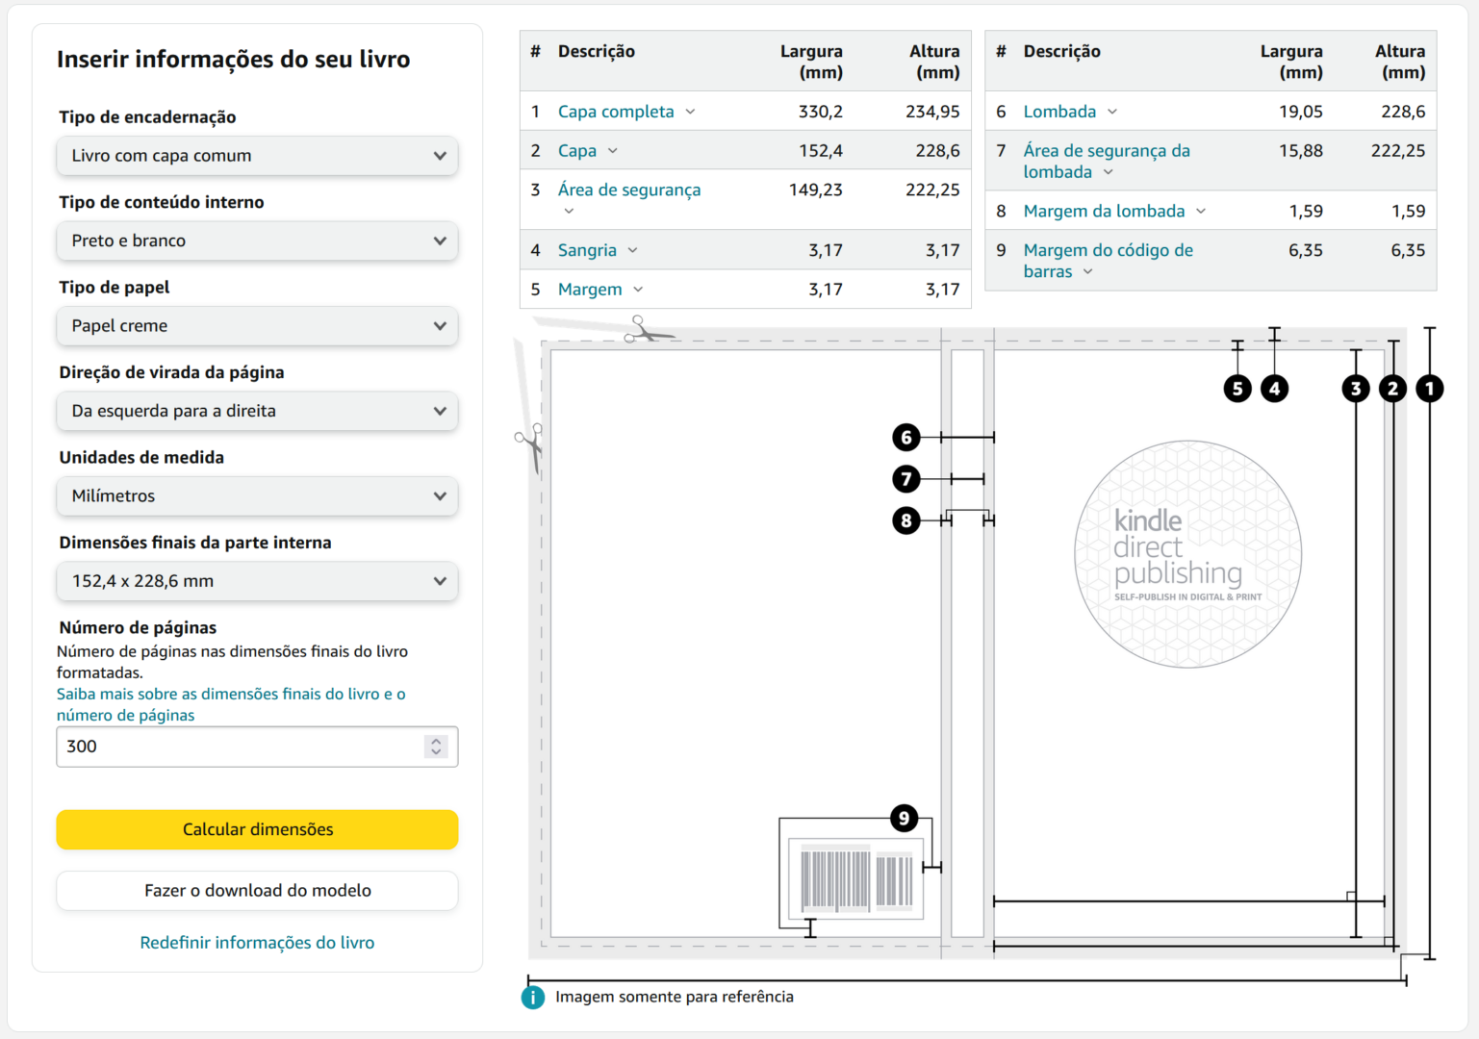Click diagram marker number 6
The width and height of the screenshot is (1479, 1039).
click(906, 438)
